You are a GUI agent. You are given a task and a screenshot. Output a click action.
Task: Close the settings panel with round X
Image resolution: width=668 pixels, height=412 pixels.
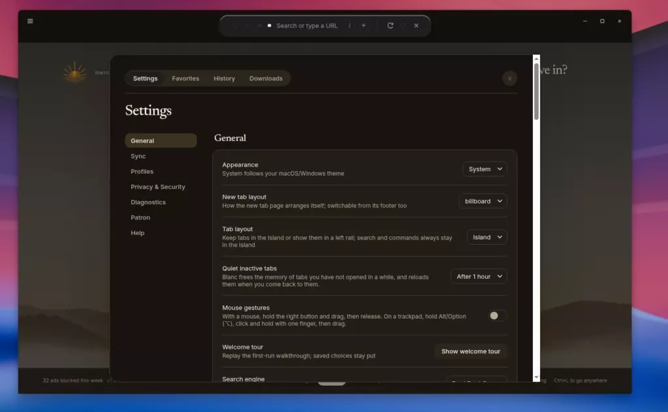pos(509,78)
